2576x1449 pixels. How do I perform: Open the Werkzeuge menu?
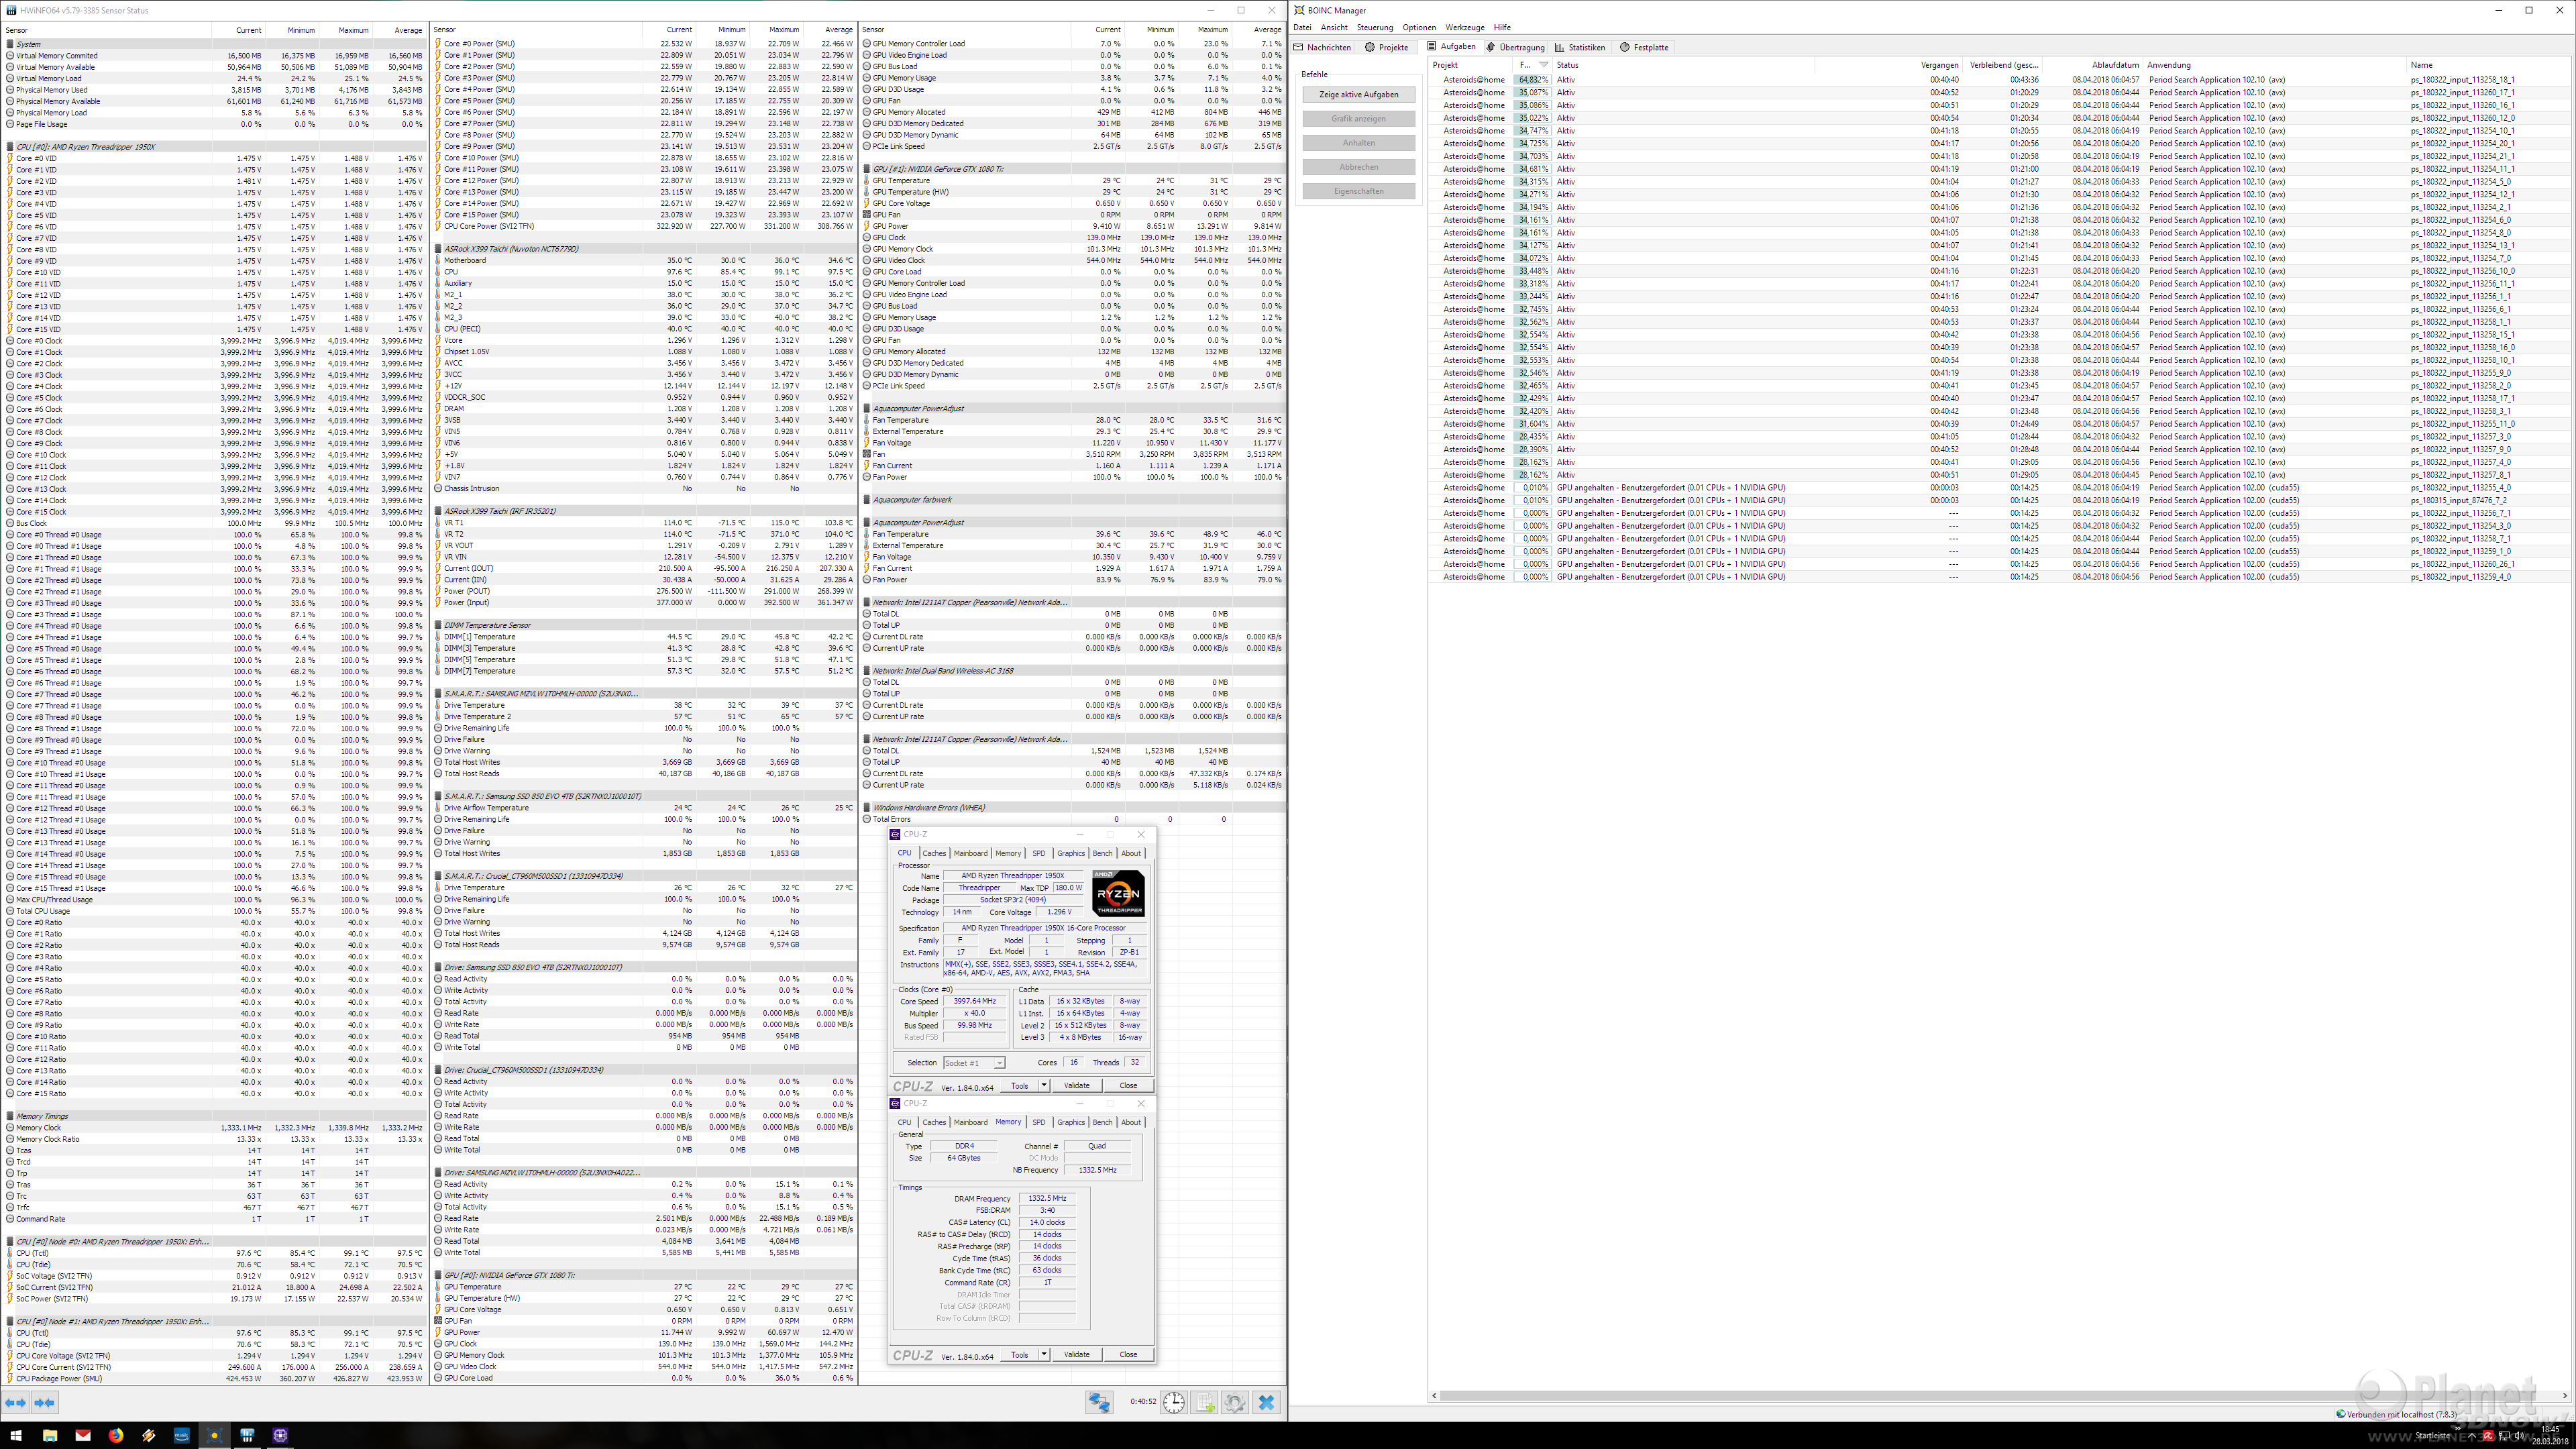tap(1465, 28)
